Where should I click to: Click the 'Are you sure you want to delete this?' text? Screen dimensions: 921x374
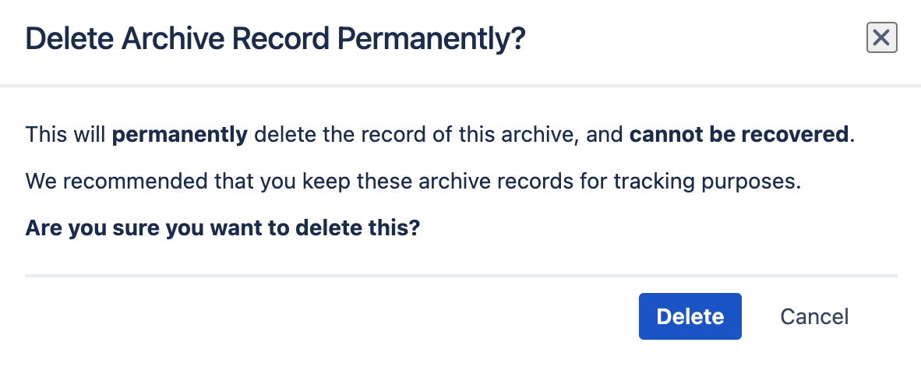coord(223,230)
